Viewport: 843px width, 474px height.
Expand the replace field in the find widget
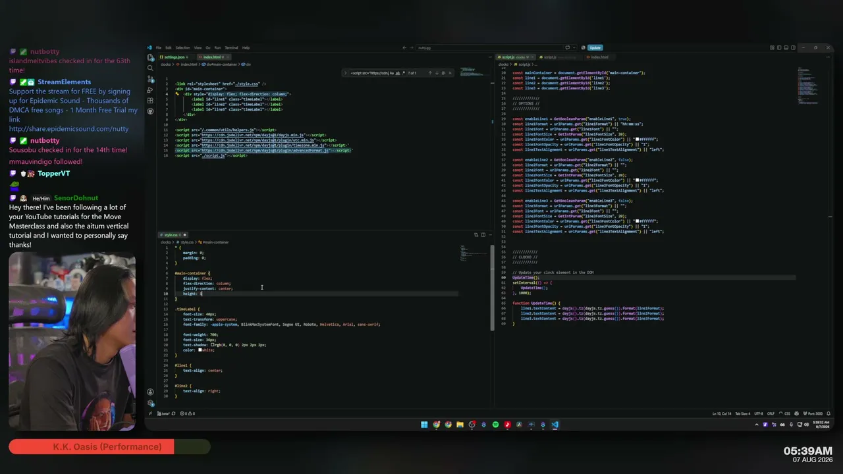(346, 73)
